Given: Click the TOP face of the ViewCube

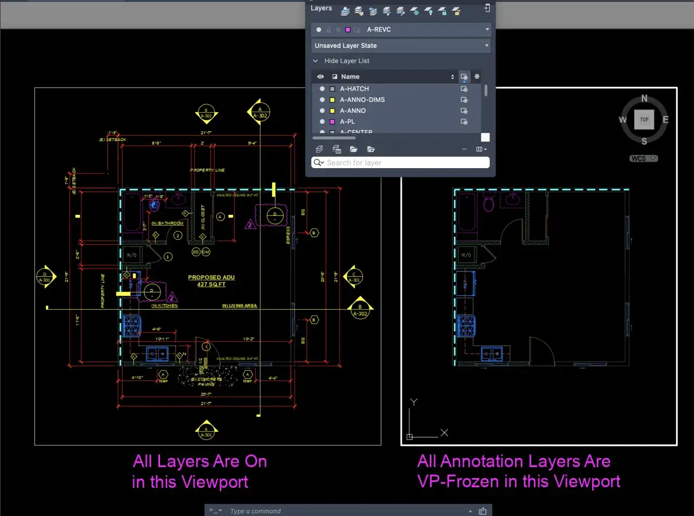Looking at the screenshot, I should pyautogui.click(x=644, y=120).
